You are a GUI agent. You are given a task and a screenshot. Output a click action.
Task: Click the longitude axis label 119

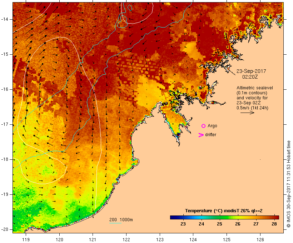pos(26,239)
